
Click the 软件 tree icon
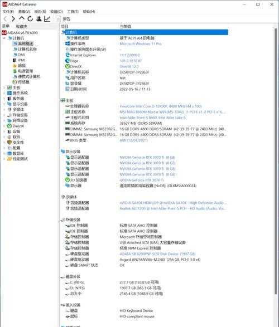point(9,137)
